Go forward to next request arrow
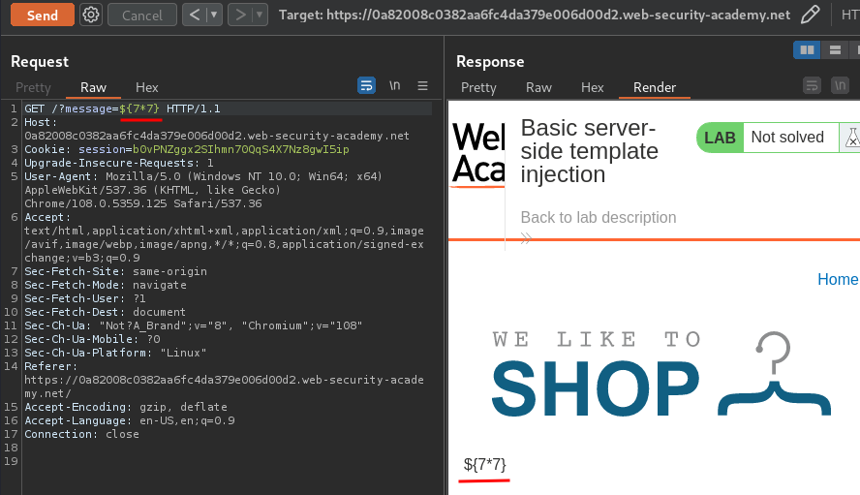This screenshot has width=860, height=495. tap(240, 15)
